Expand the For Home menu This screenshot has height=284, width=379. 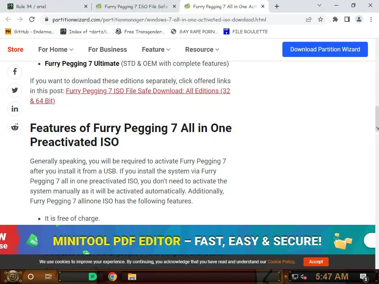point(56,50)
